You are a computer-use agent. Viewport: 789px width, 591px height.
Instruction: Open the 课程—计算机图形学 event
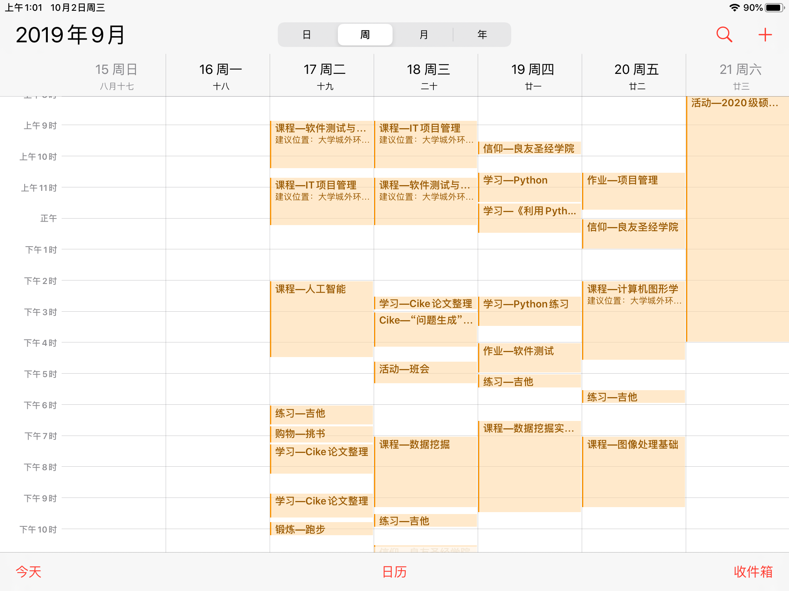[634, 321]
